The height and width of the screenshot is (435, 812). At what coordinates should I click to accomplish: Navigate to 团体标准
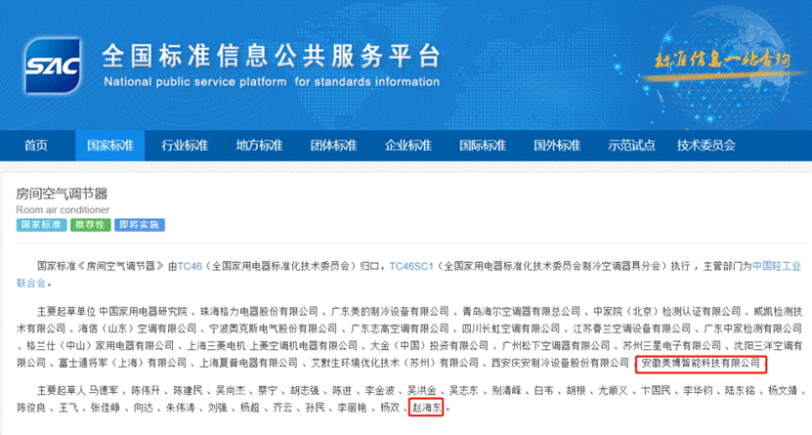(x=333, y=146)
